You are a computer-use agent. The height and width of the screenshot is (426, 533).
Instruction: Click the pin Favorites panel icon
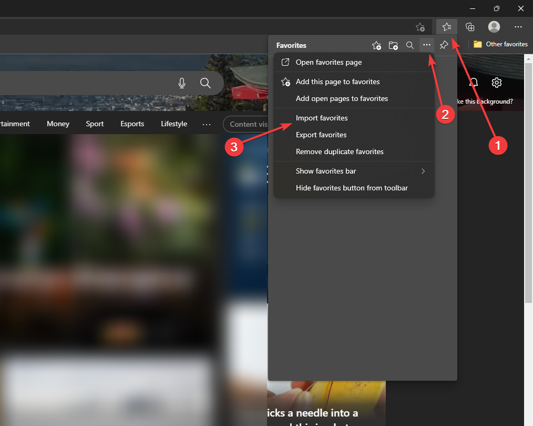(444, 45)
